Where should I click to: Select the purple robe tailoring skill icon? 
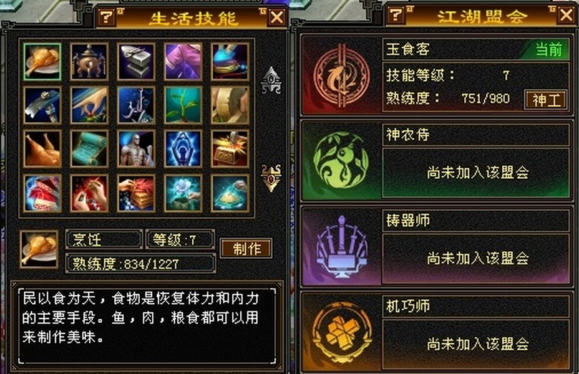[183, 62]
